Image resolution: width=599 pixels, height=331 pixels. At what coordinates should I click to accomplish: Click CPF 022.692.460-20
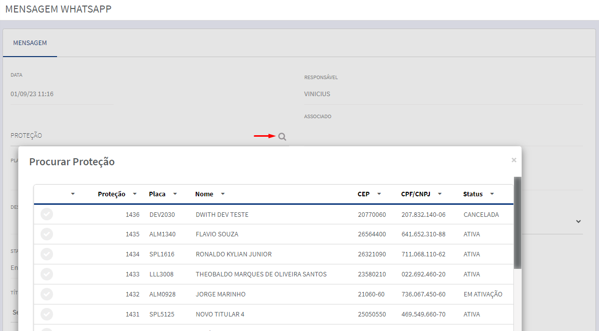[x=423, y=274]
